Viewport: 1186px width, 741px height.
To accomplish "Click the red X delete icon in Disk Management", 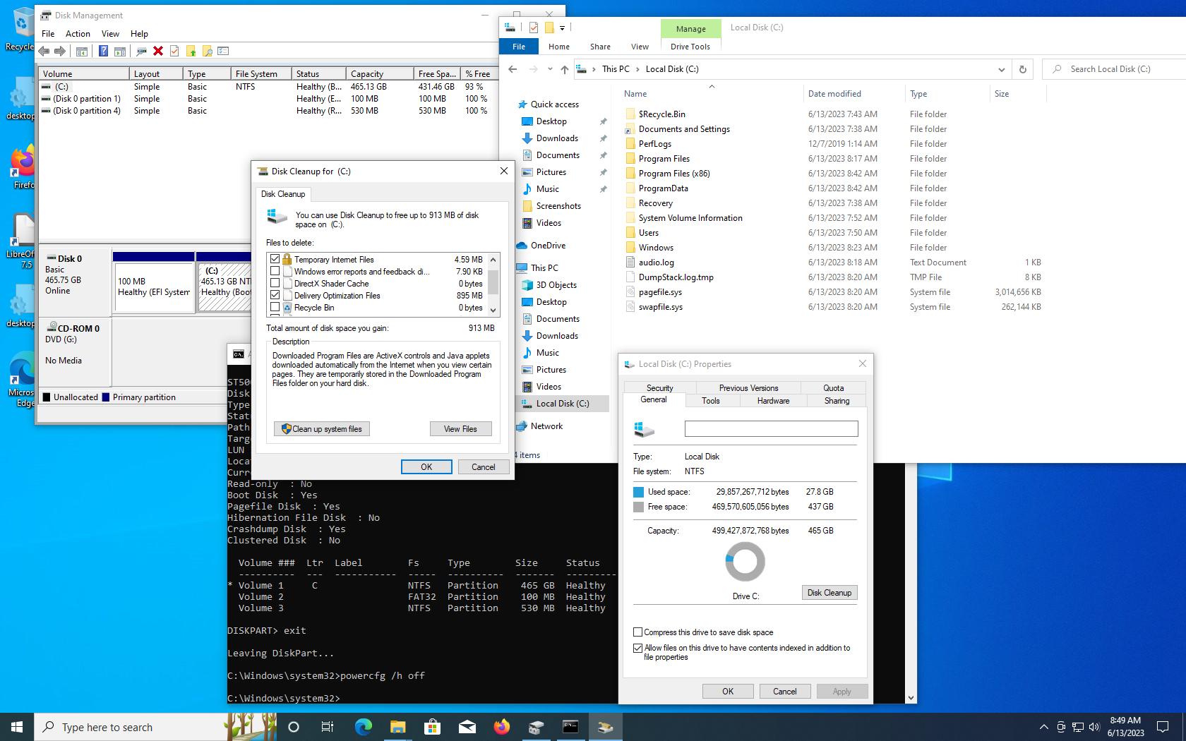I will [x=158, y=51].
